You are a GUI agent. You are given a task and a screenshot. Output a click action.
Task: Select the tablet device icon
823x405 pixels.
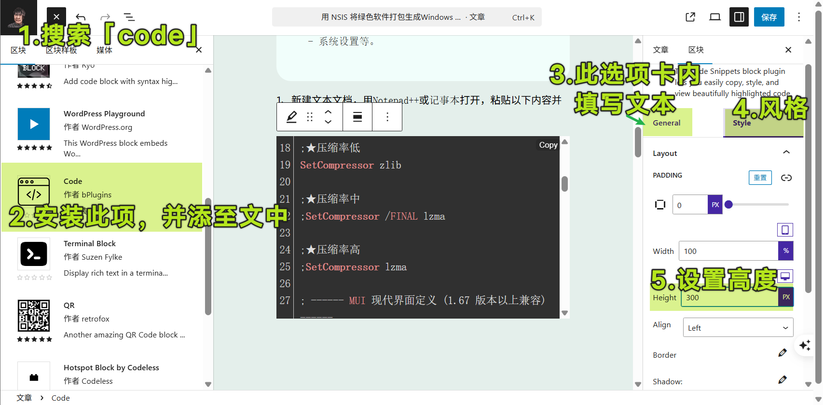coord(785,230)
